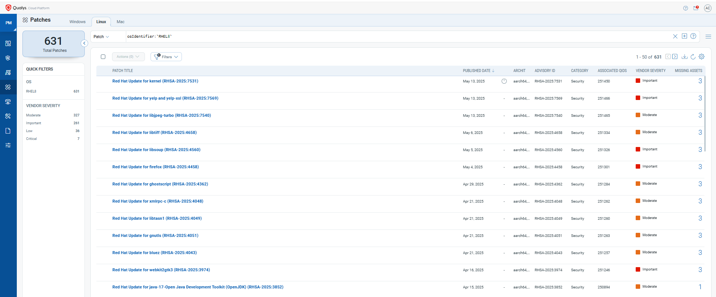Screen dimensions: 716x297
Task: Refresh the patch list
Action: (x=693, y=57)
